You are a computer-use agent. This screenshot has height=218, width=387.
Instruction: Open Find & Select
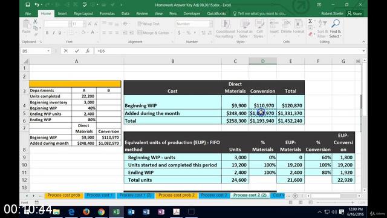click(x=336, y=29)
